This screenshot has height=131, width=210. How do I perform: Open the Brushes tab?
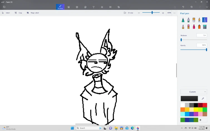click(x=60, y=7)
